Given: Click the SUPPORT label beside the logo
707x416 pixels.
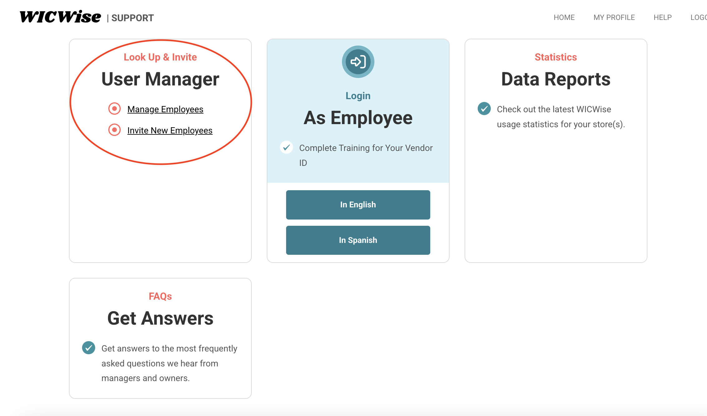Looking at the screenshot, I should (133, 18).
